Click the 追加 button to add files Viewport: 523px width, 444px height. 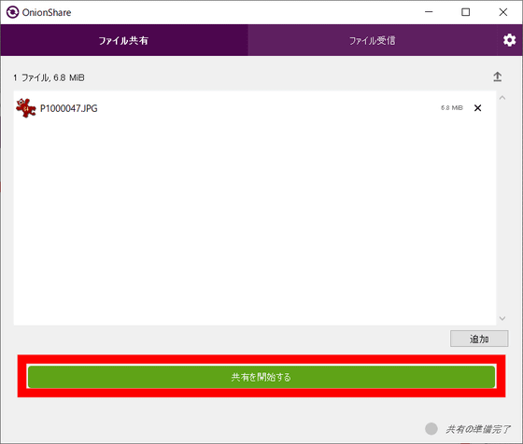pos(479,339)
